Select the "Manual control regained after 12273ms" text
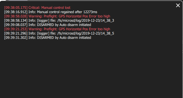183x98 pixels. (x=67, y=12)
